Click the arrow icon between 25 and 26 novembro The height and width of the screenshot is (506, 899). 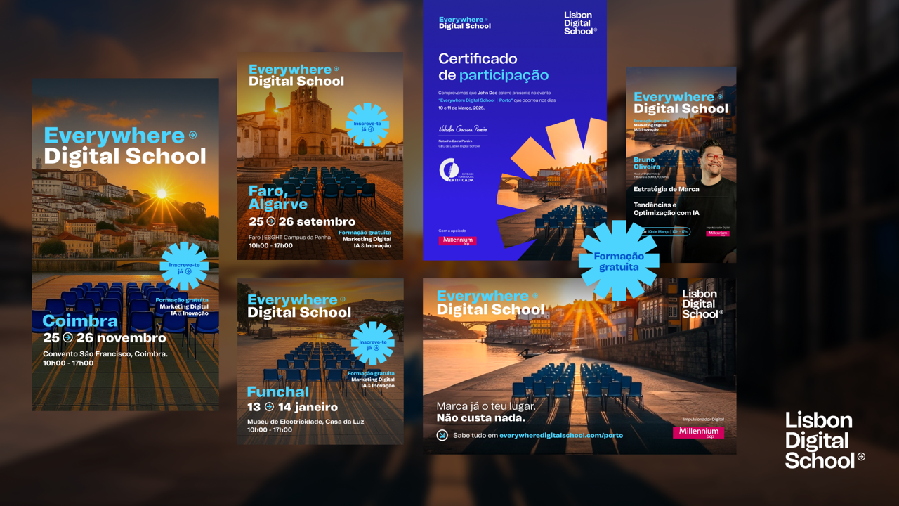tap(67, 338)
